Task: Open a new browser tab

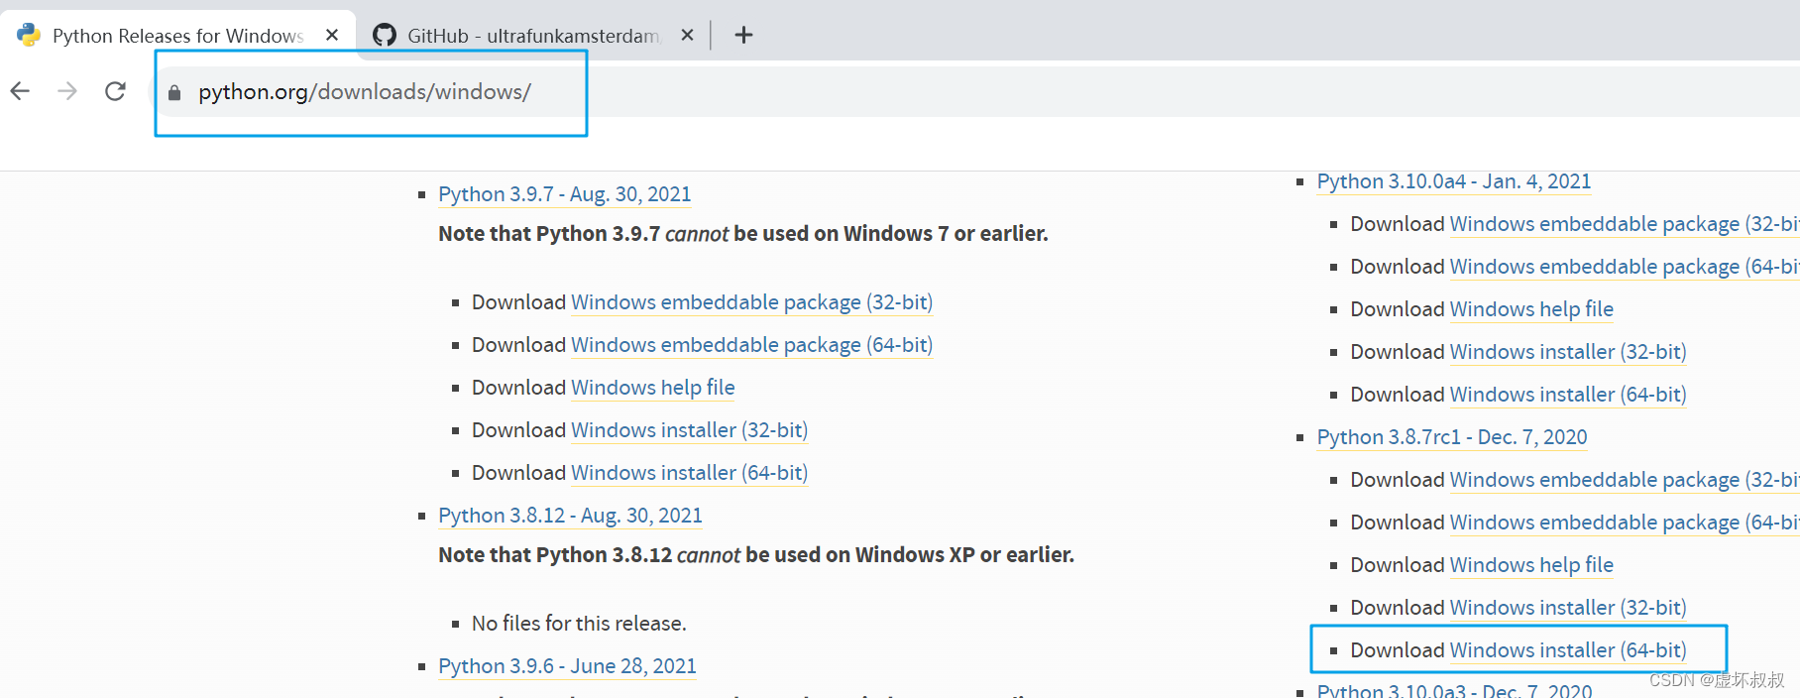Action: click(x=743, y=36)
